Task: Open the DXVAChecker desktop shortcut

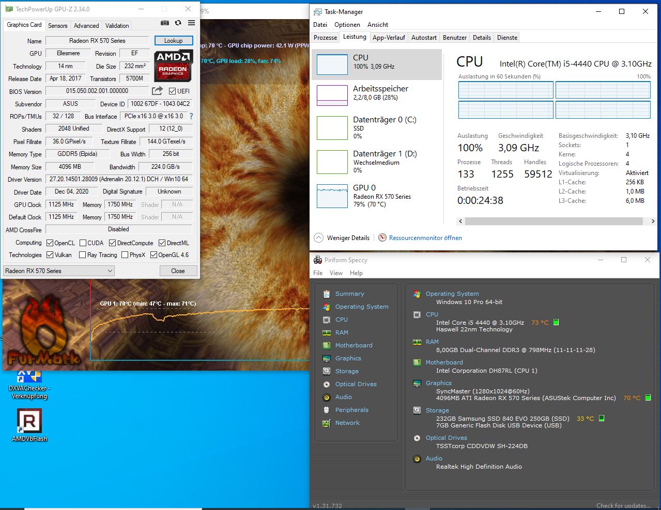Action: (28, 385)
